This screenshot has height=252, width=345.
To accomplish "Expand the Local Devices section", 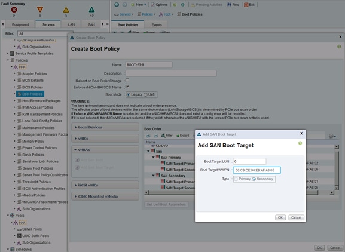I will (105, 127).
